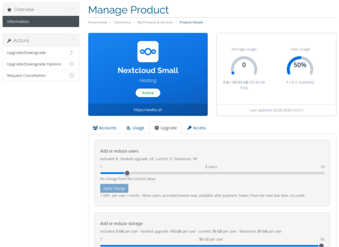This screenshot has height=247, width=339.
Task: Click the Accounts tab people icon
Action: coord(95,128)
